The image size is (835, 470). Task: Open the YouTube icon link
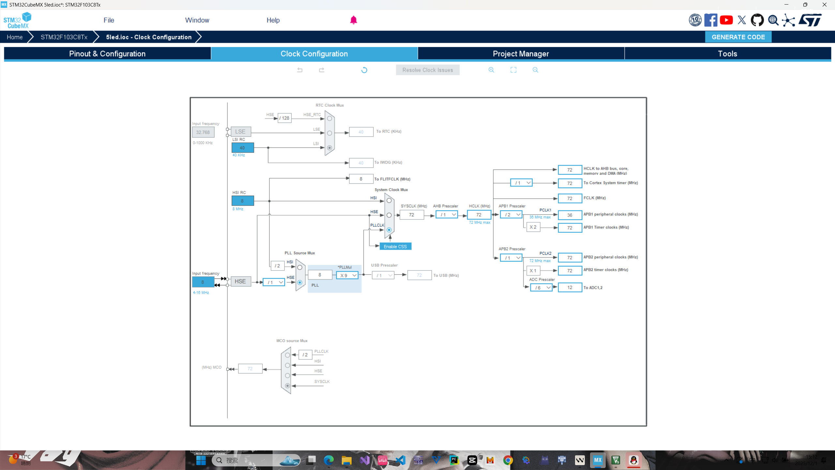pos(726,20)
